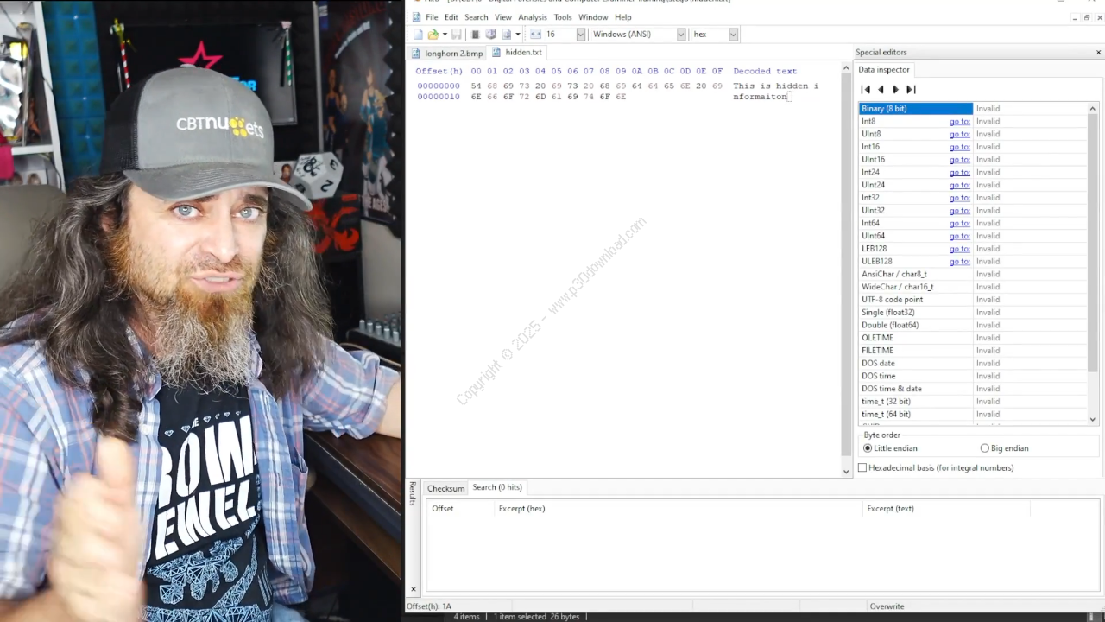Create a new file with the New icon
The width and height of the screenshot is (1105, 622).
(x=418, y=35)
